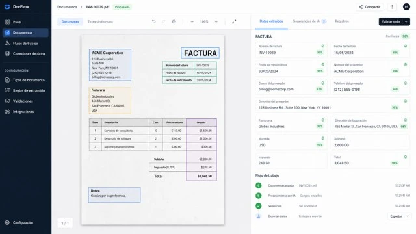This screenshot has height=234, width=416.
Task: Toggle validation check on Total field
Action: click(x=406, y=157)
